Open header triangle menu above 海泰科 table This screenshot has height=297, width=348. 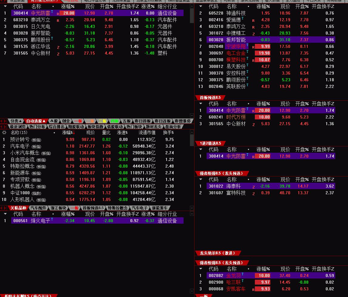click(201, 179)
